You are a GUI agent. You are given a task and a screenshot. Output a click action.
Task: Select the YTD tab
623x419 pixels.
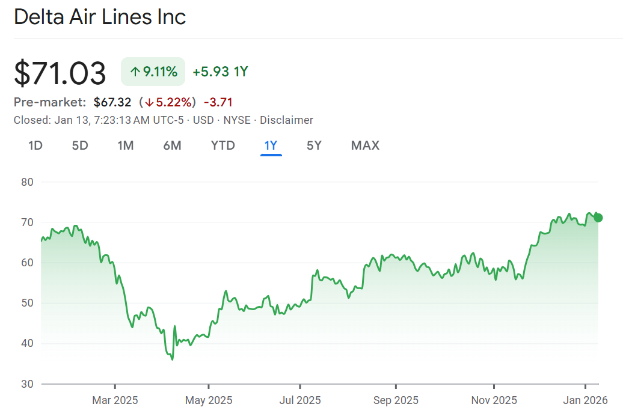222,145
